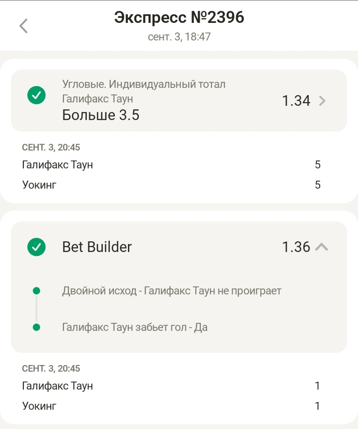Viewport: 358px width, 429px height.
Task: Tap the Bet Builder heading
Action: coord(97,247)
